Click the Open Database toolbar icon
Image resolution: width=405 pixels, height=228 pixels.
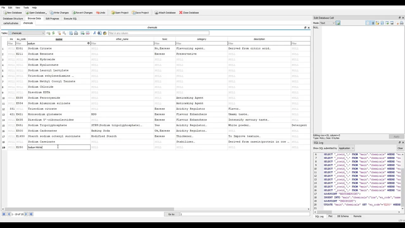pos(27,13)
